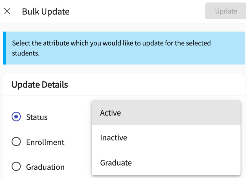The image size is (246, 178).
Task: Click the Enrollment label text
Action: [45, 142]
